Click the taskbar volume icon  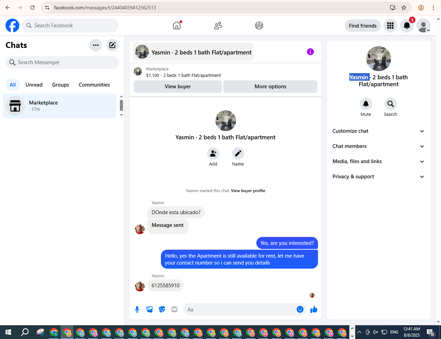pos(376,332)
